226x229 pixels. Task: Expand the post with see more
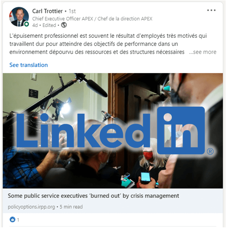point(203,52)
